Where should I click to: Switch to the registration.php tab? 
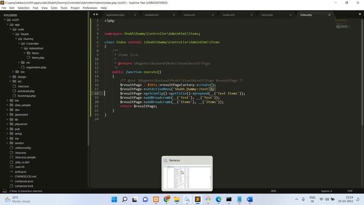(x=115, y=15)
